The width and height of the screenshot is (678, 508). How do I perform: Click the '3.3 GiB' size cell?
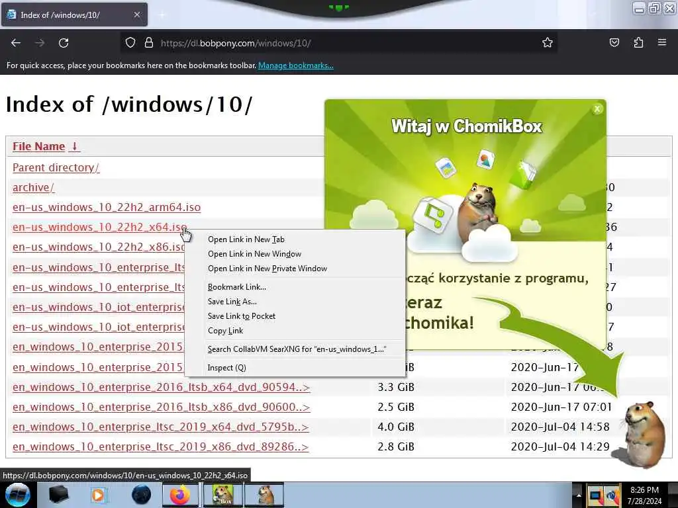click(x=396, y=387)
